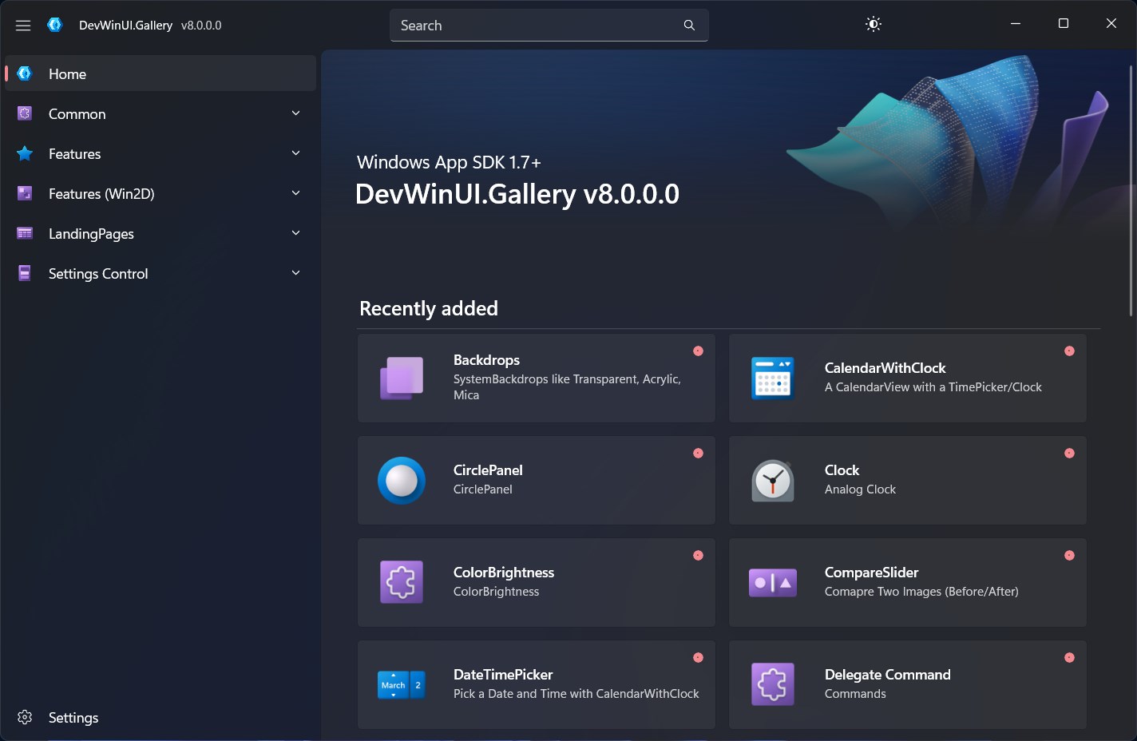Click the Settings Control sidebar icon
Viewport: 1137px width, 741px height.
(x=25, y=273)
